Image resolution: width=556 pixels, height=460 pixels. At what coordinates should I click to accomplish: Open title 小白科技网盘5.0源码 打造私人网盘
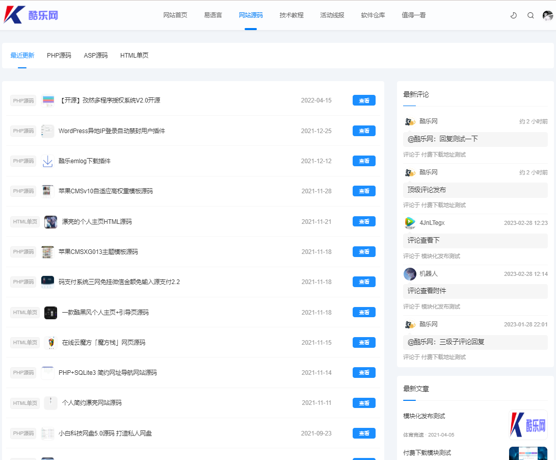coord(105,433)
